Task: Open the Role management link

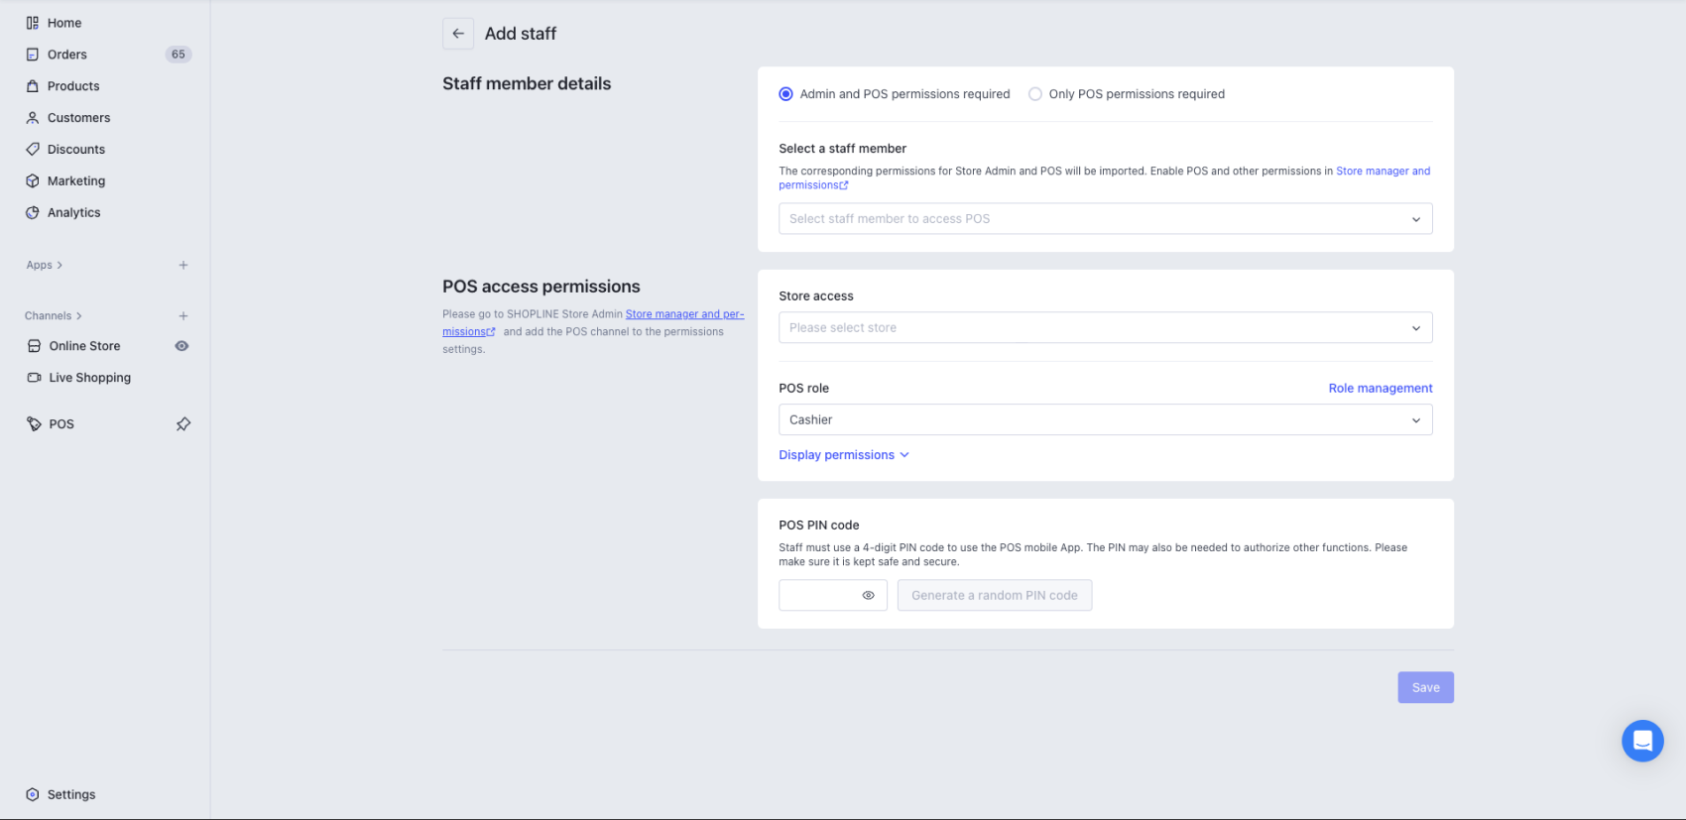Action: point(1380,389)
